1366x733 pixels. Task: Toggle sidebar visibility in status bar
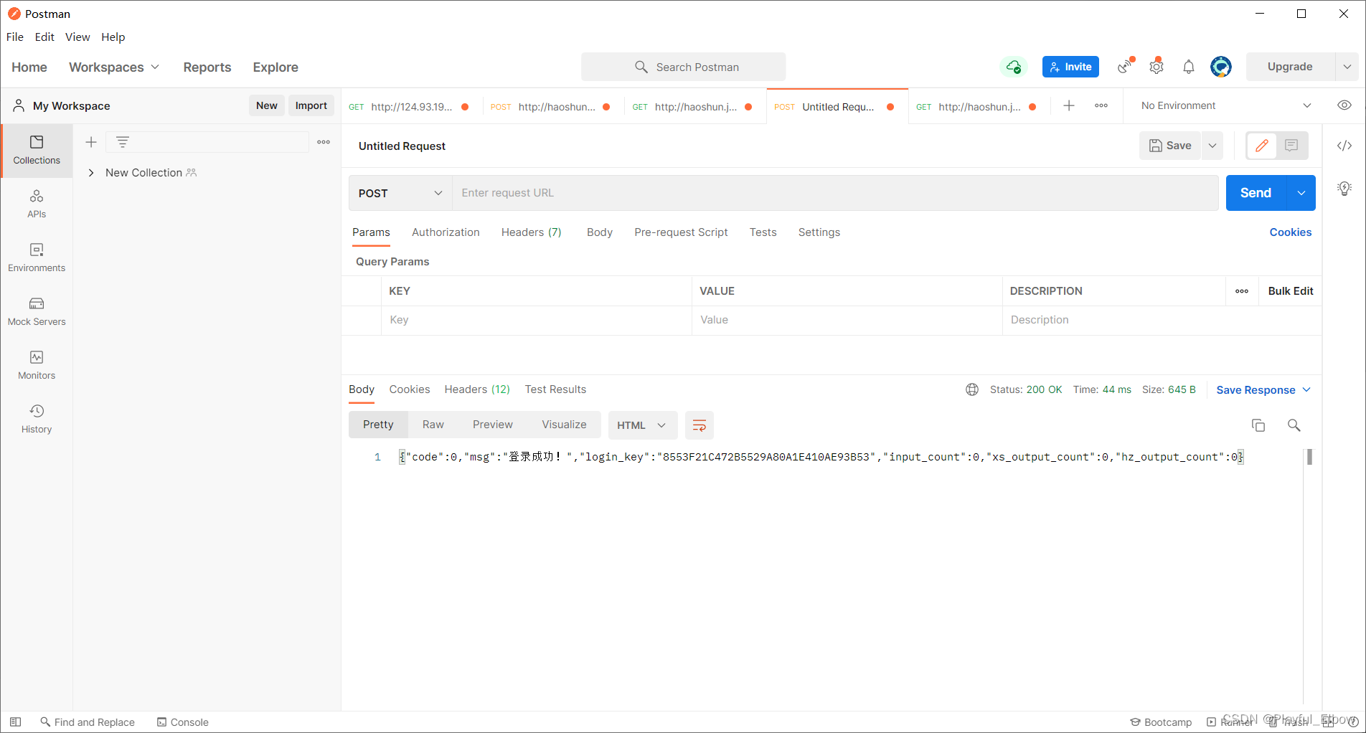point(16,722)
